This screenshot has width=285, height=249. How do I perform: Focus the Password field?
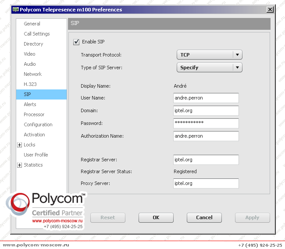206,124
